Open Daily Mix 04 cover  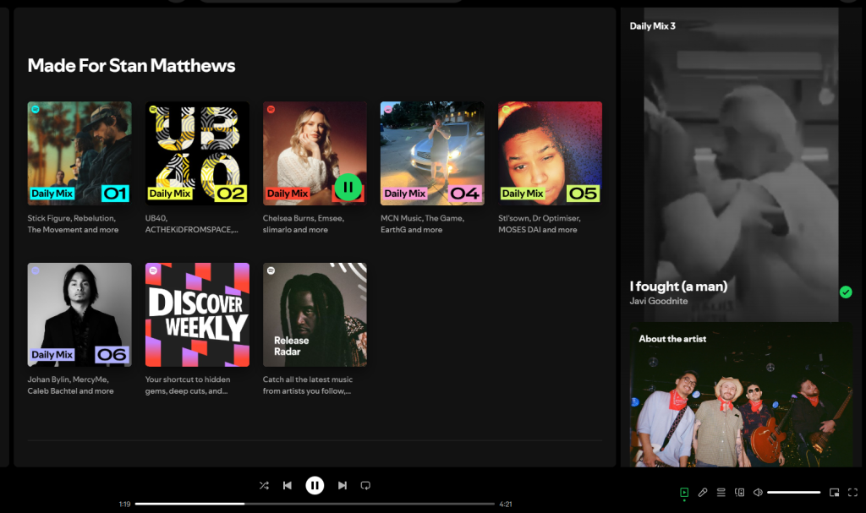432,153
